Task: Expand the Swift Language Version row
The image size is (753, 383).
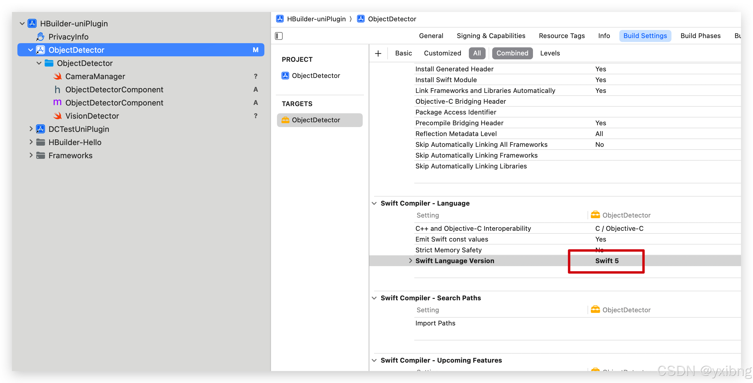Action: click(x=410, y=261)
